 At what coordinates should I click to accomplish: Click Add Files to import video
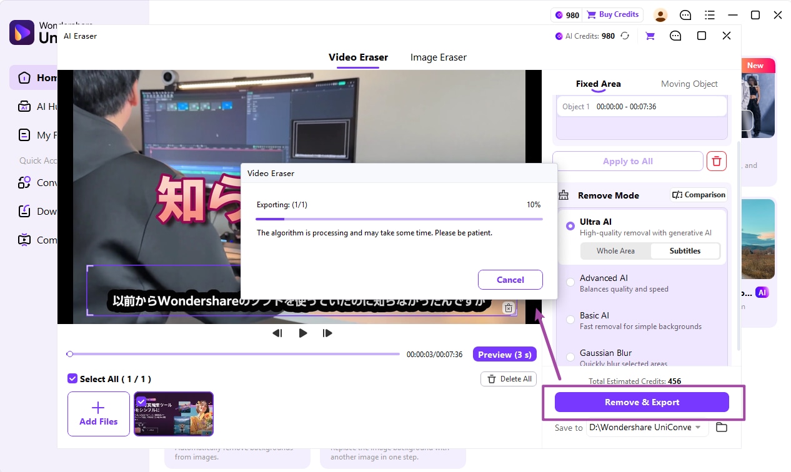click(99, 414)
